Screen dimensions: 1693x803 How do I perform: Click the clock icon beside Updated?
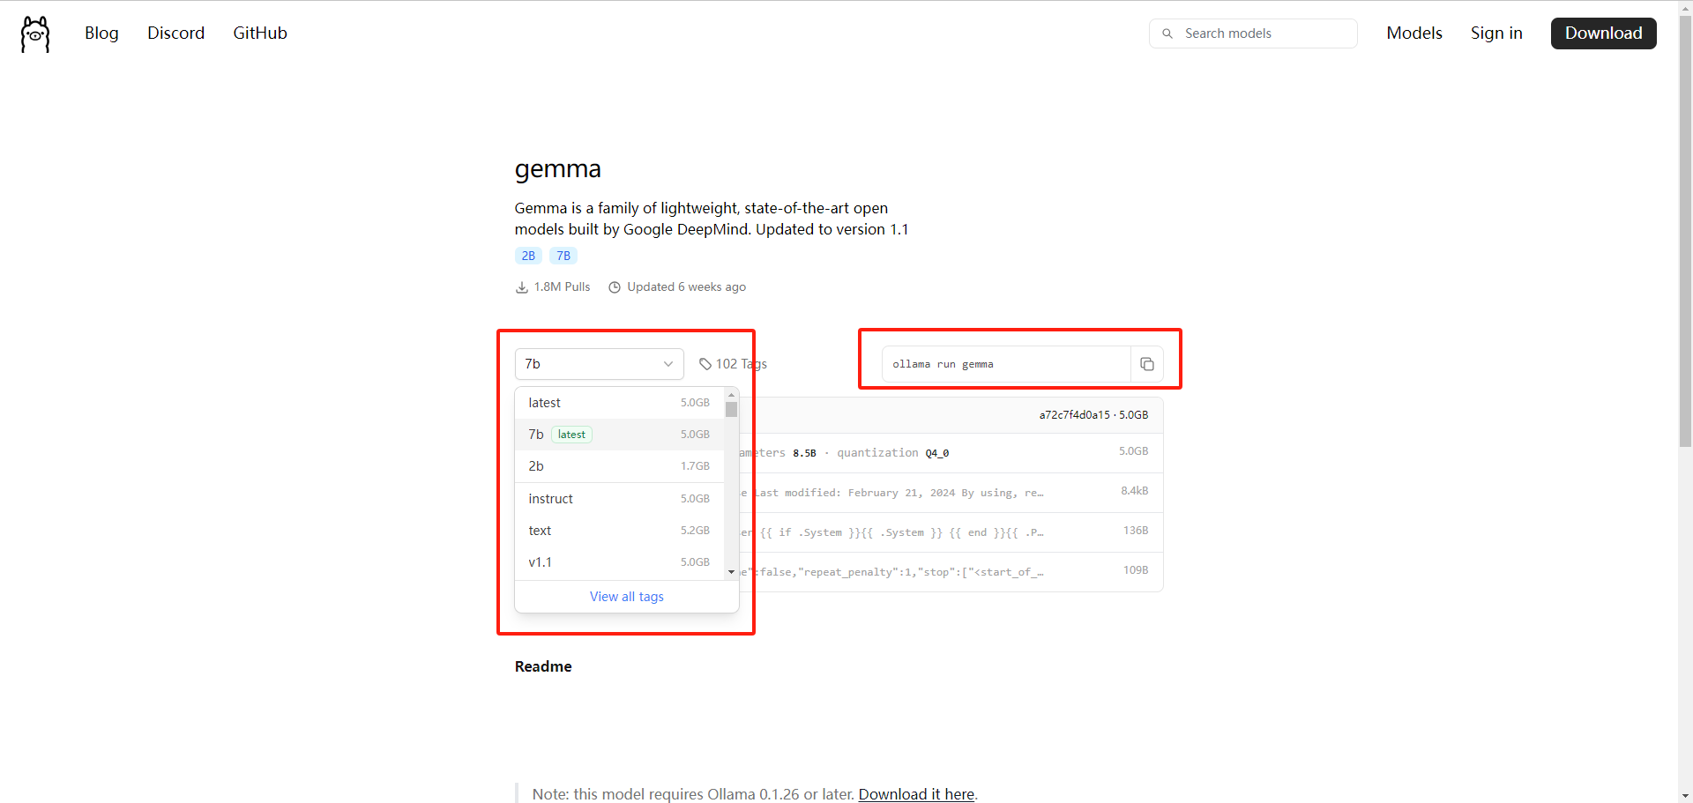[615, 287]
